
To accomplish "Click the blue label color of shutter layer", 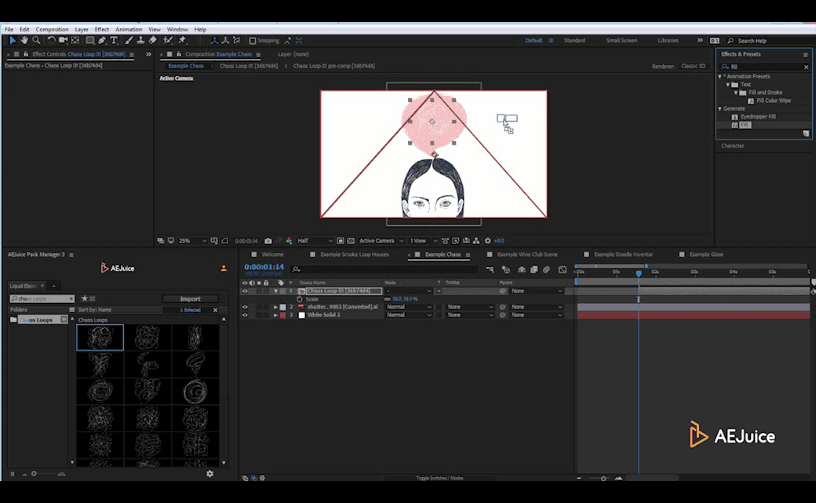I will tap(283, 308).
